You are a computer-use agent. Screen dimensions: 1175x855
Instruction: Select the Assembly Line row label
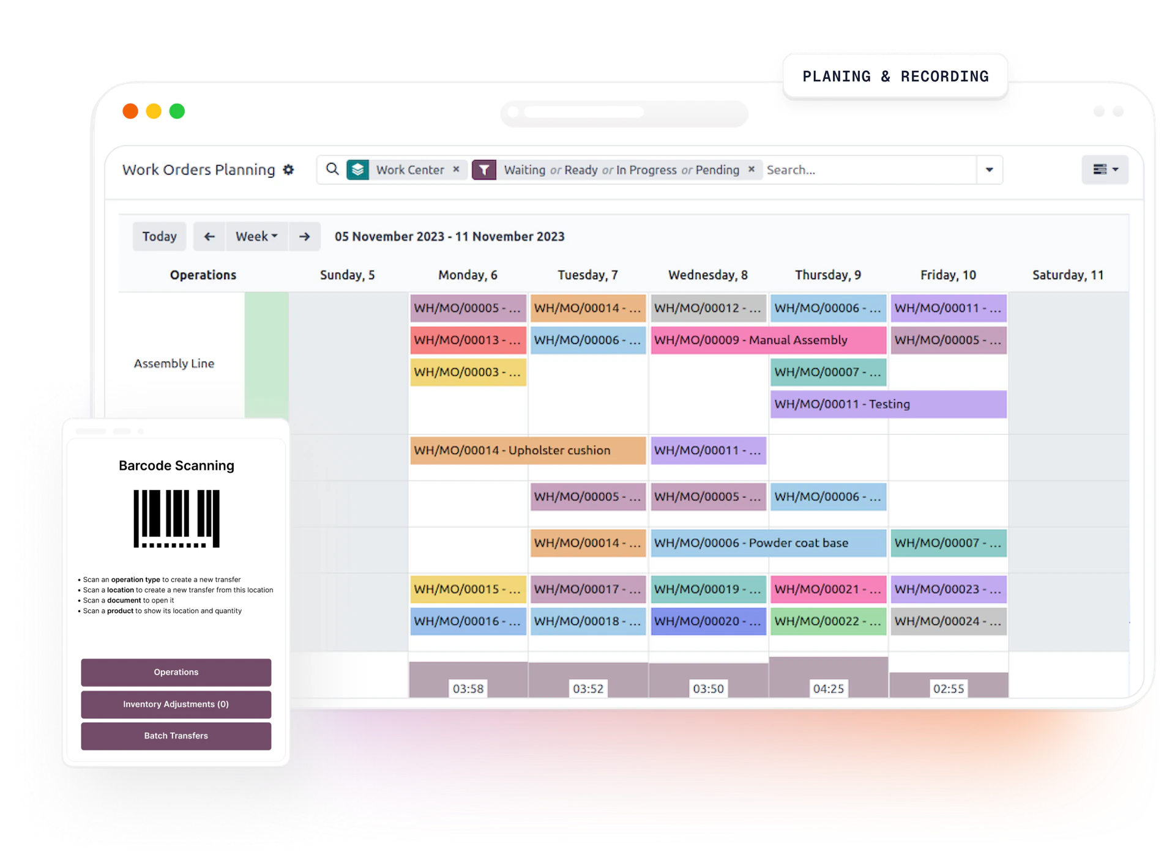click(x=174, y=363)
